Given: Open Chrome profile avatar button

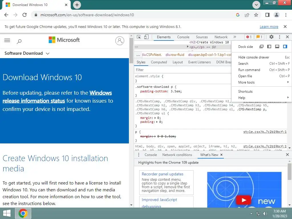Looking at the screenshot, I should (277, 15).
